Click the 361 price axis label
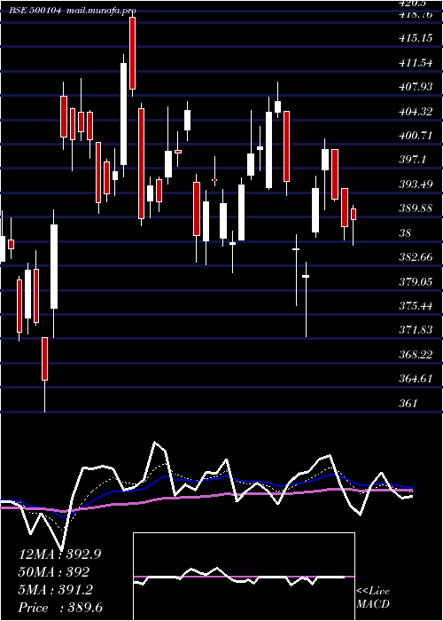The width and height of the screenshot is (443, 621). click(408, 403)
